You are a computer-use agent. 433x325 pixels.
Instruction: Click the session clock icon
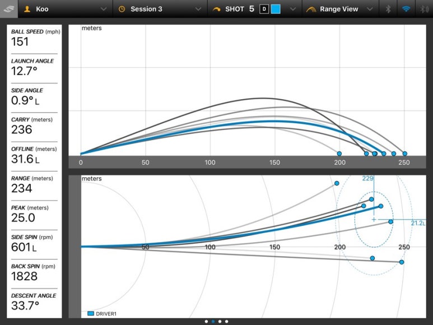click(122, 9)
